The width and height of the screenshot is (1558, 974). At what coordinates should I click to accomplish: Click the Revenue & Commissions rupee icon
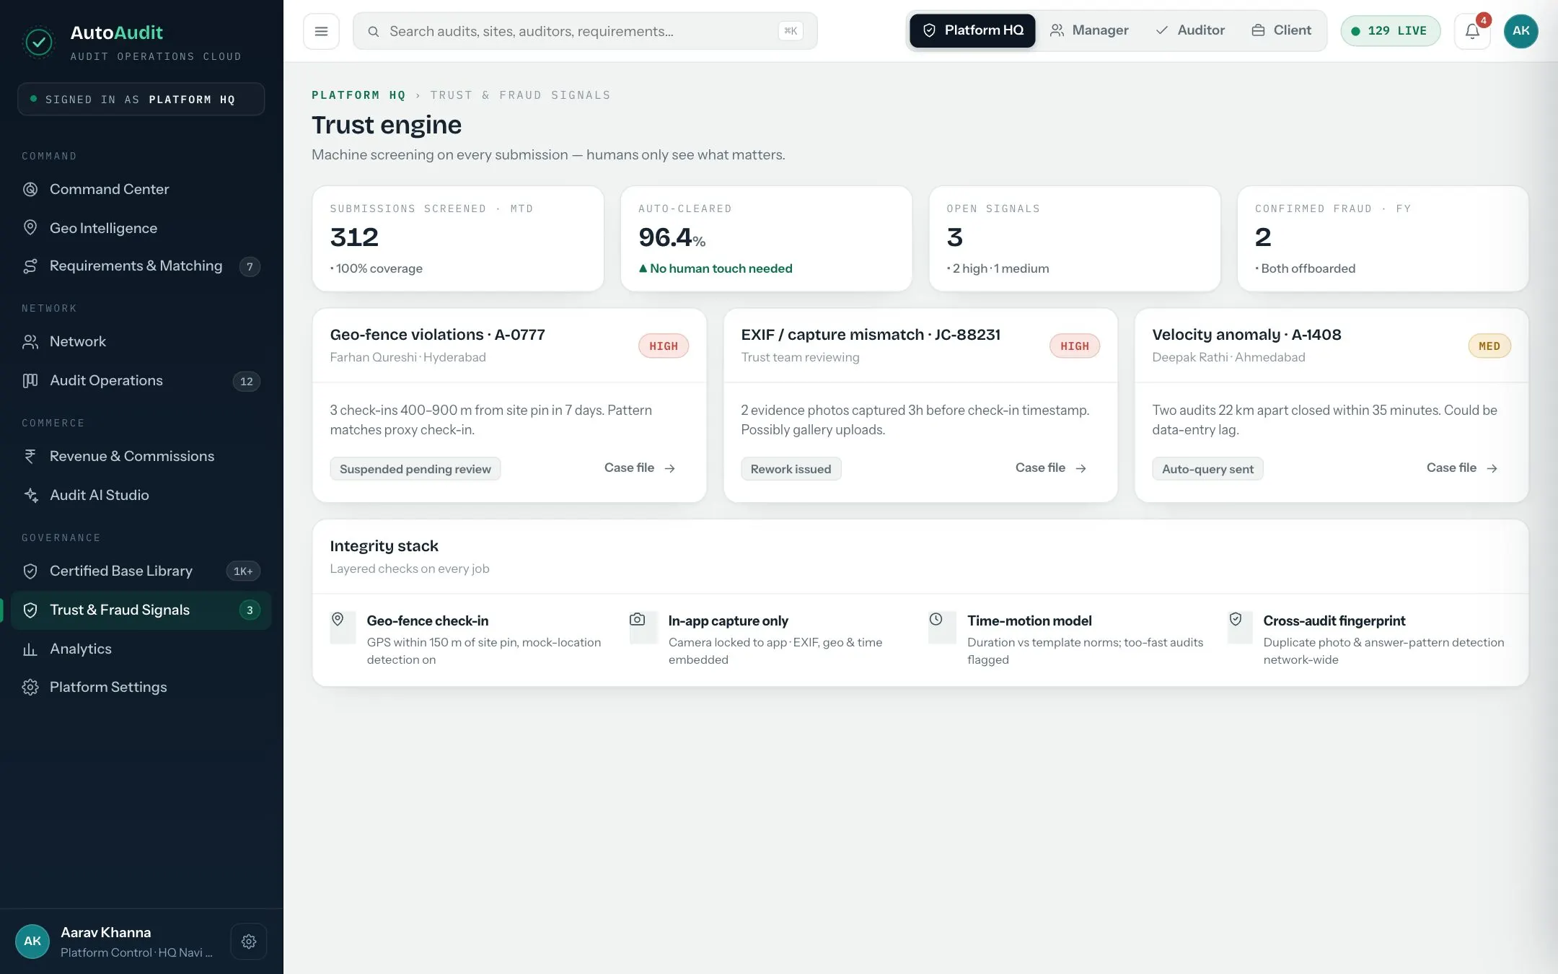tap(30, 456)
